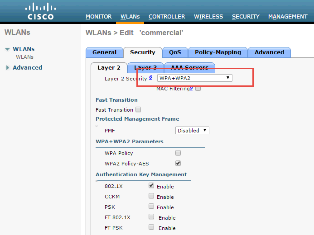Click the "WLANs > Edit 'commercial'" title

click(x=135, y=33)
